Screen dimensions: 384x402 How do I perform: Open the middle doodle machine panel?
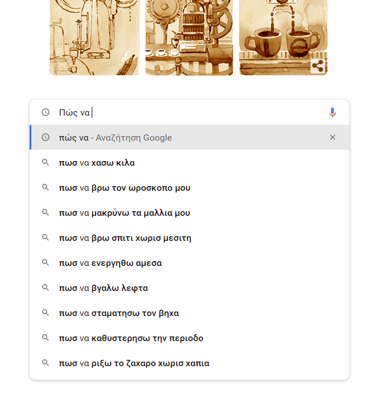[189, 37]
